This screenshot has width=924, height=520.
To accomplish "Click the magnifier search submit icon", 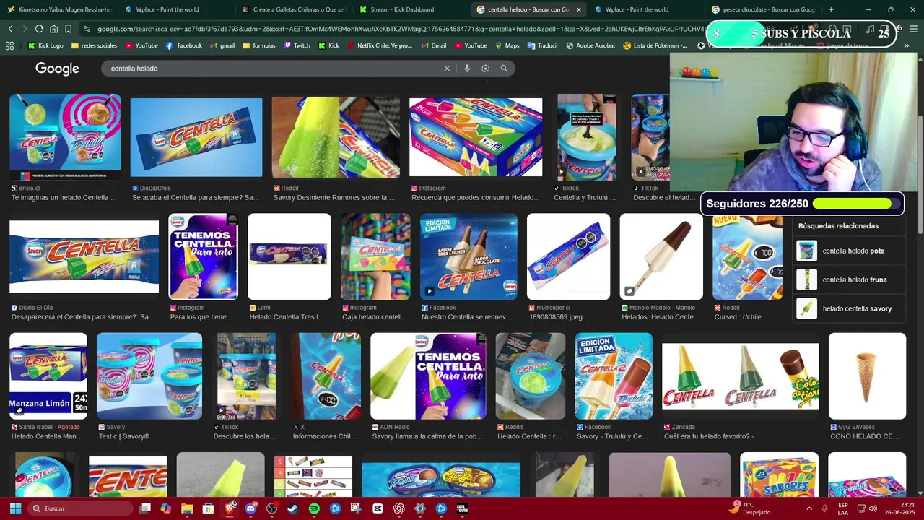I will (504, 69).
